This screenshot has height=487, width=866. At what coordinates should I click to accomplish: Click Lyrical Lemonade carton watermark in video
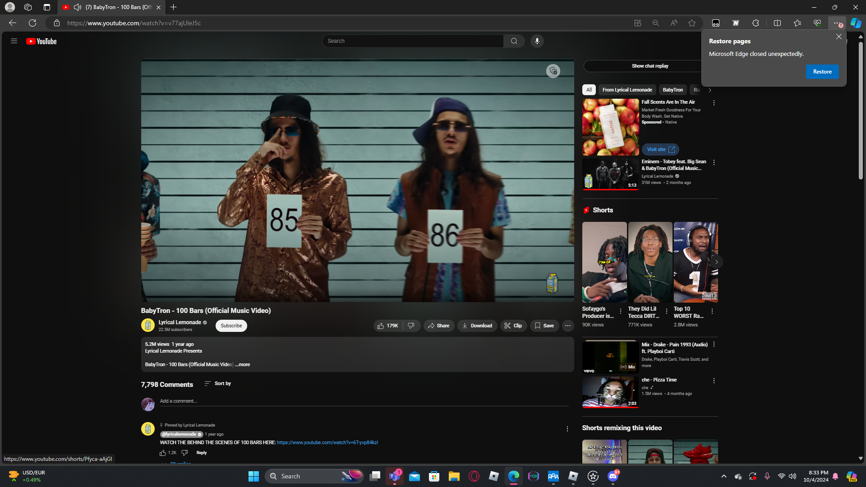click(x=552, y=283)
